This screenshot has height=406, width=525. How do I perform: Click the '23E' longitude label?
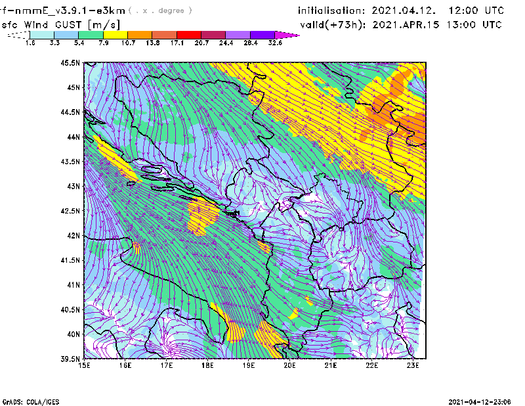413,365
